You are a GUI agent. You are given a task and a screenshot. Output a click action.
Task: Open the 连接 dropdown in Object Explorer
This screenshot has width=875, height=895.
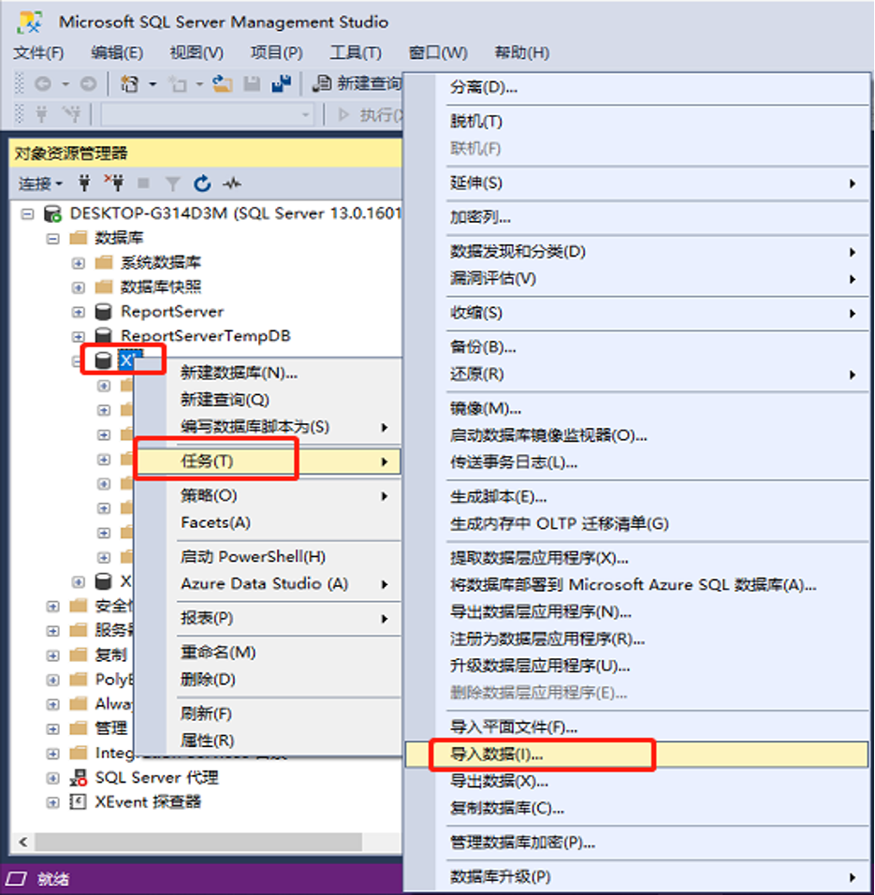point(40,183)
